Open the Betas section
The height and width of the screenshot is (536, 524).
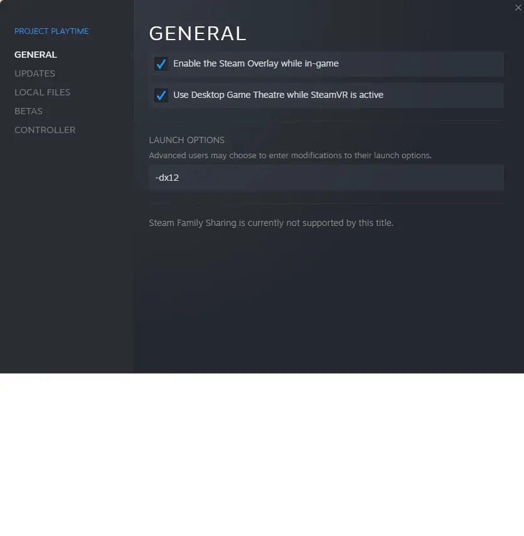click(x=28, y=111)
